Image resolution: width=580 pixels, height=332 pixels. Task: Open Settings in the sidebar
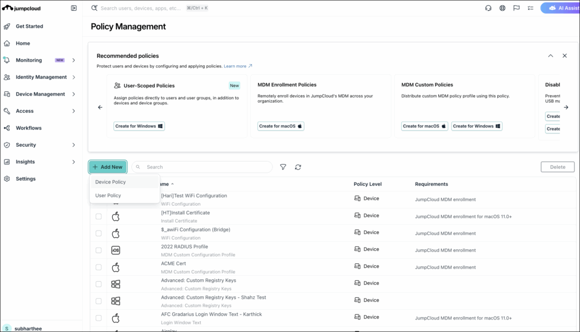pyautogui.click(x=25, y=179)
